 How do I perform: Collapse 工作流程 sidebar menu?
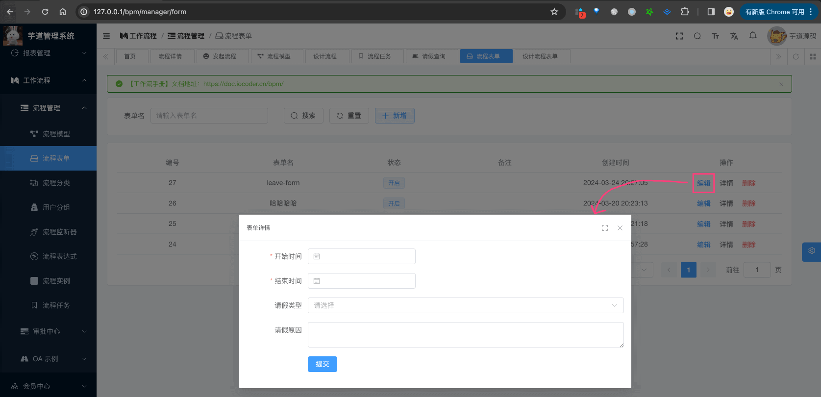[48, 80]
